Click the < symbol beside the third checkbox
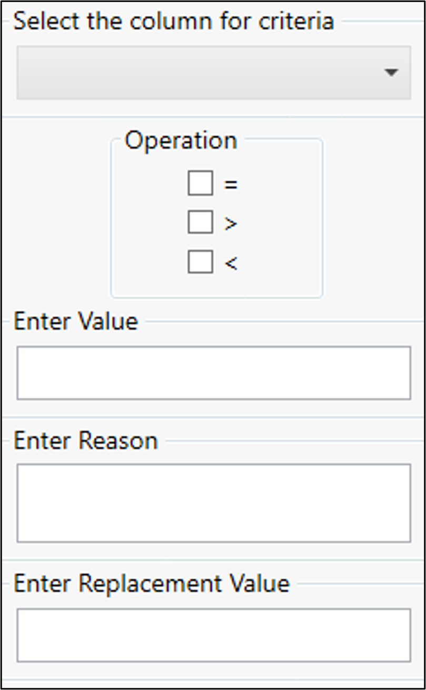This screenshot has height=690, width=426. (x=231, y=263)
